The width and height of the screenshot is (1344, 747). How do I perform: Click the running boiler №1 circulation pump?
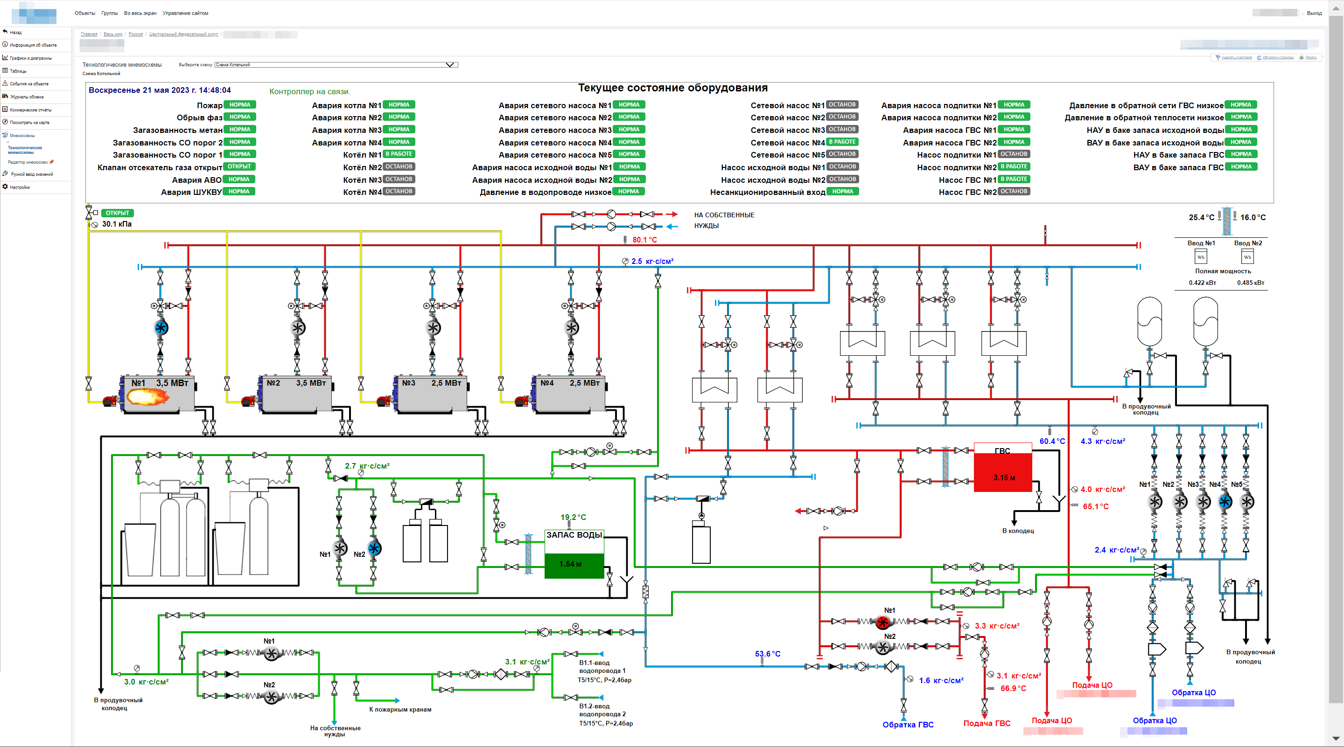click(161, 328)
